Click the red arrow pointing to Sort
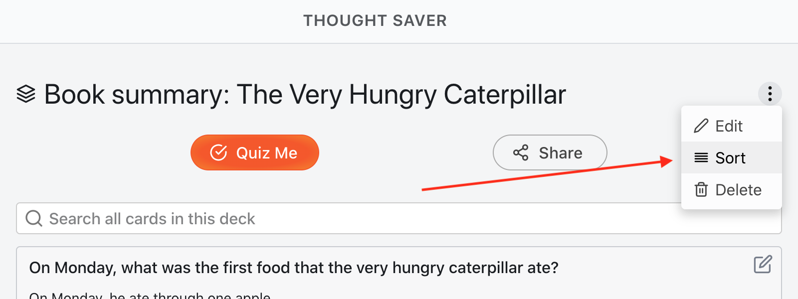This screenshot has height=299, width=798. point(549,174)
